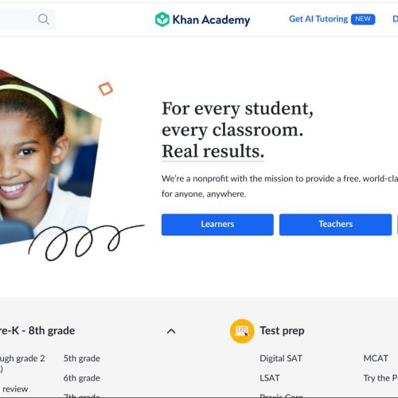Open the 6th grade course link
This screenshot has height=398, width=398.
coord(82,378)
